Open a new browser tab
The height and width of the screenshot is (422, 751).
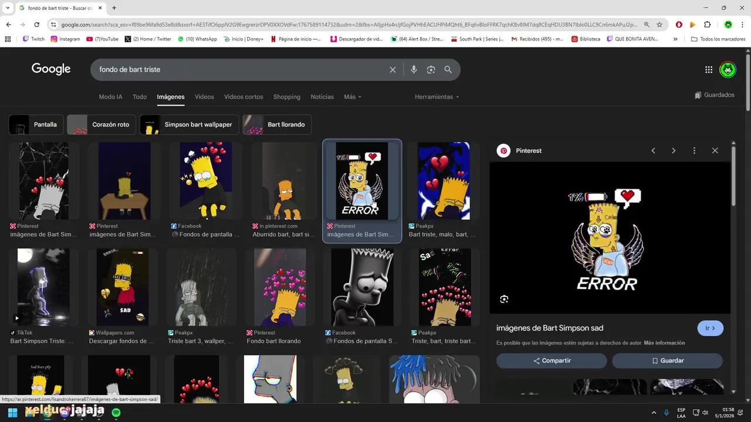coord(114,8)
